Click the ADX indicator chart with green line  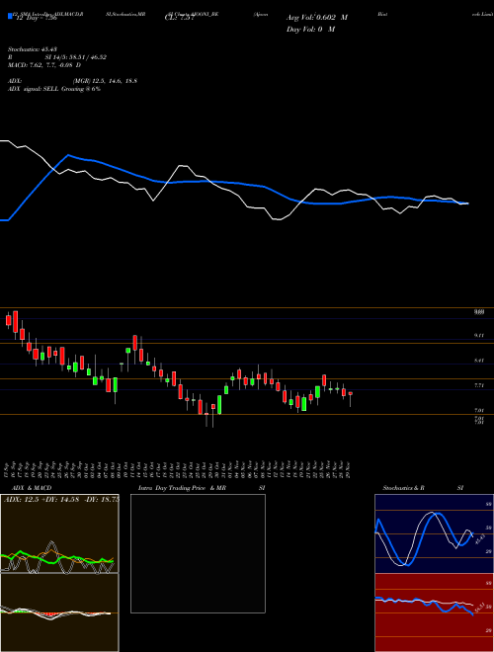pos(59,533)
